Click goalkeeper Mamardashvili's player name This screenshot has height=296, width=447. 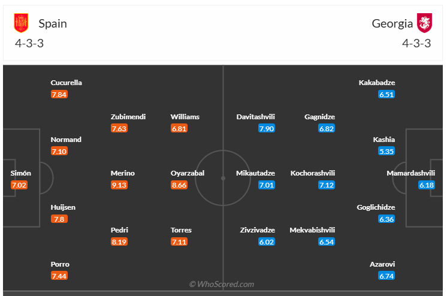409,173
